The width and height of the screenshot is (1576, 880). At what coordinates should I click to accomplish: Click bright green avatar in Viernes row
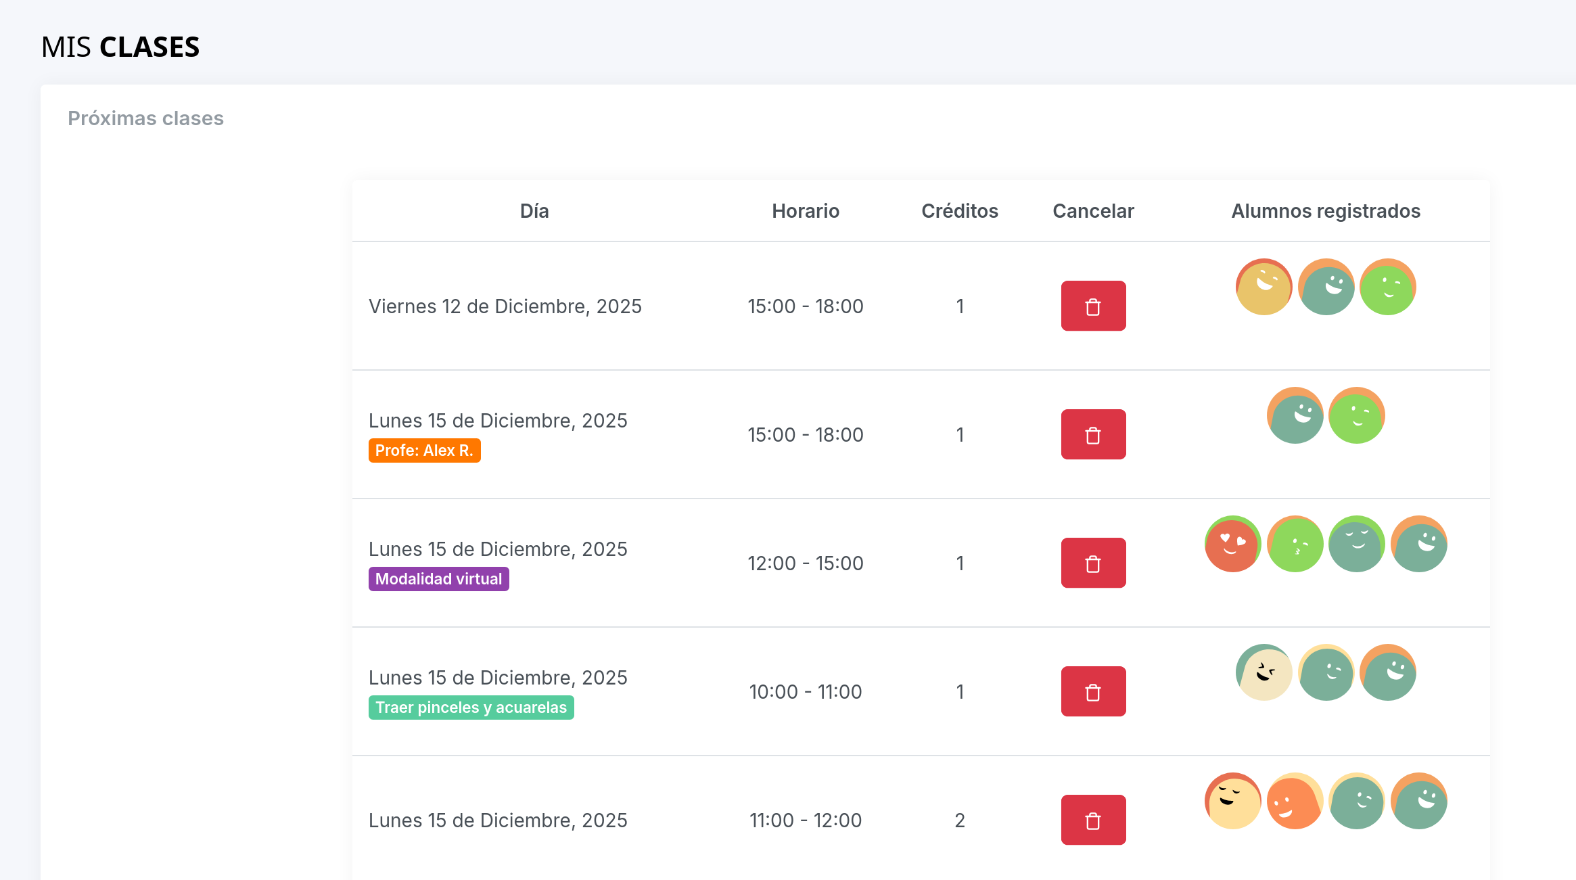(1387, 287)
